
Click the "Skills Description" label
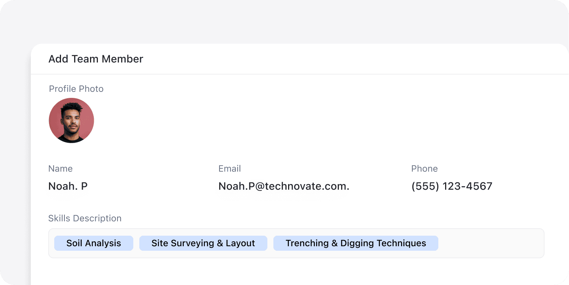point(85,218)
